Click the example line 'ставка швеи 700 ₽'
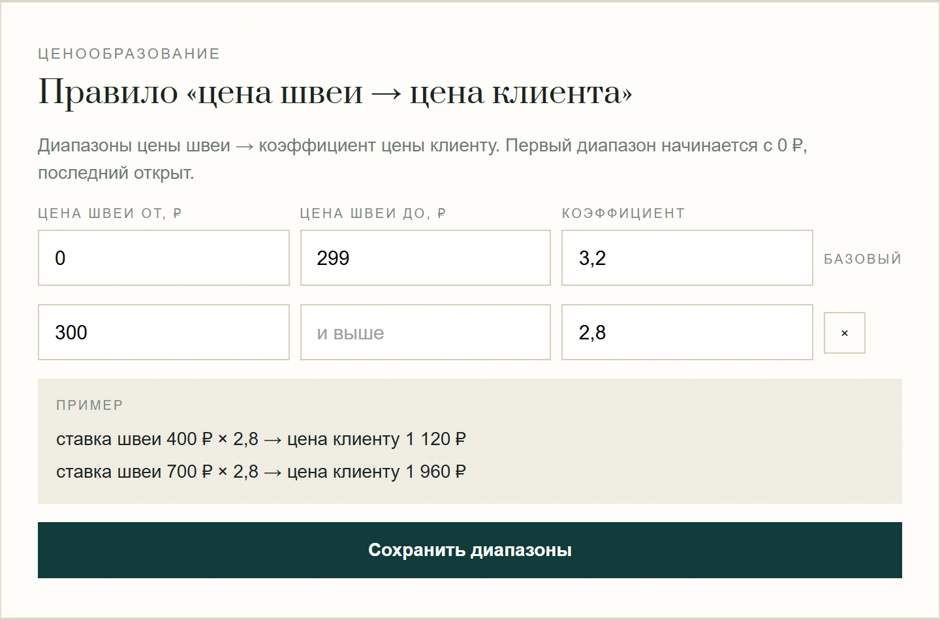940x620 pixels. tap(261, 472)
